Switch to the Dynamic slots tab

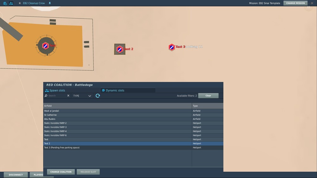coord(128,90)
